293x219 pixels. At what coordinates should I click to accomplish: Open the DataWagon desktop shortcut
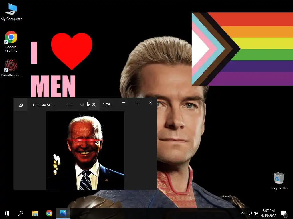11,68
